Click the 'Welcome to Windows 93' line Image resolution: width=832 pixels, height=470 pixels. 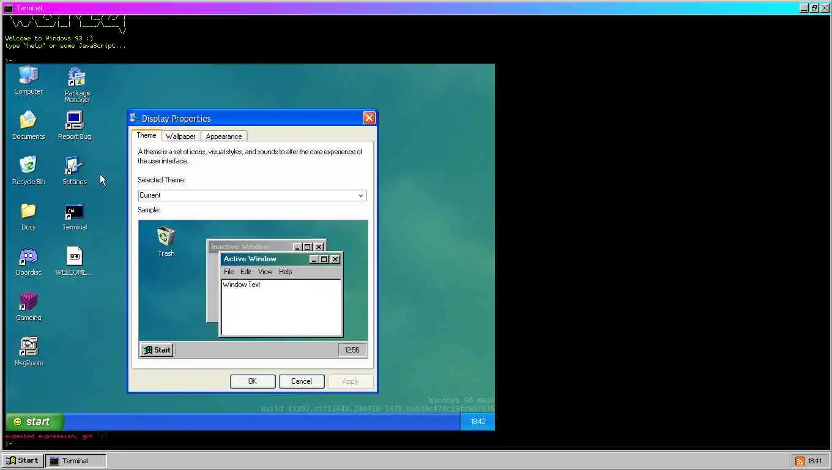coord(49,38)
